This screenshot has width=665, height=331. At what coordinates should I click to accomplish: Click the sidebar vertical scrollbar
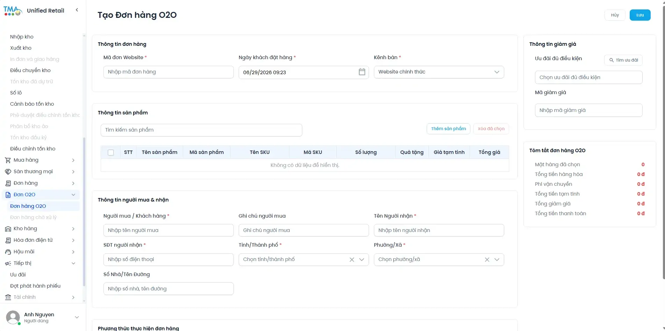point(84,212)
